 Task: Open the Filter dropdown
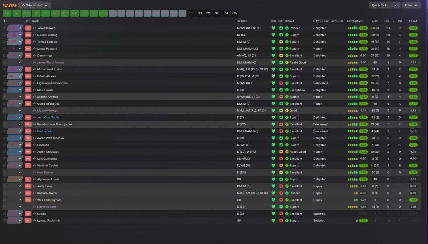(411, 5)
